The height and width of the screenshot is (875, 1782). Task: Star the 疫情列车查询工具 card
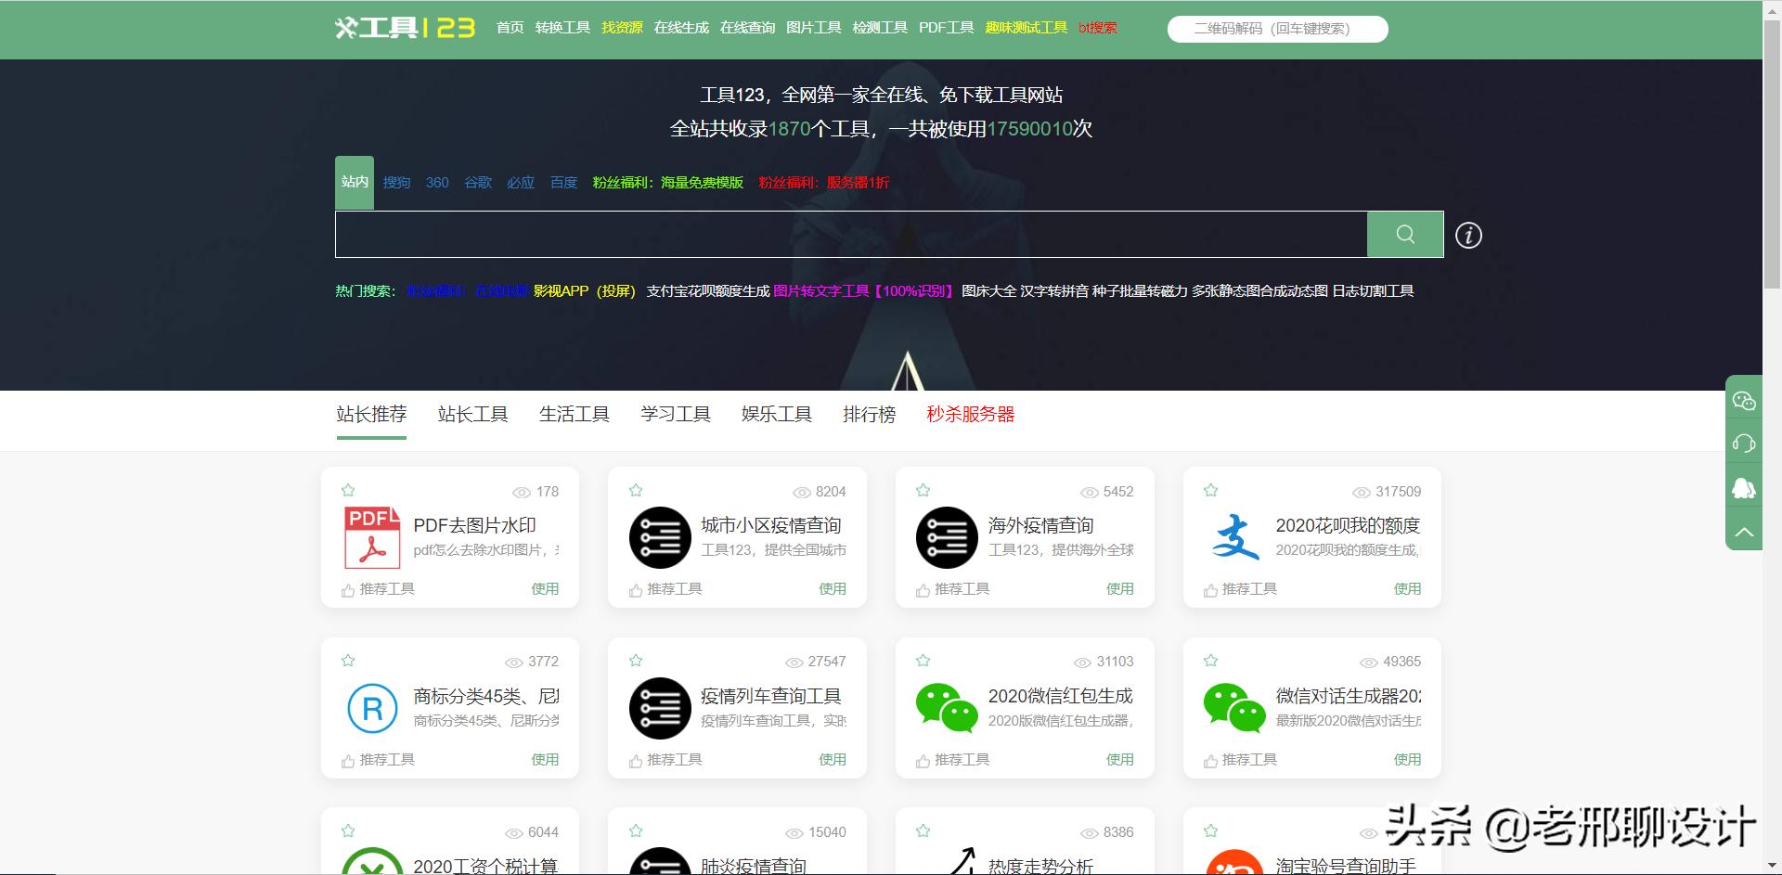click(x=636, y=661)
